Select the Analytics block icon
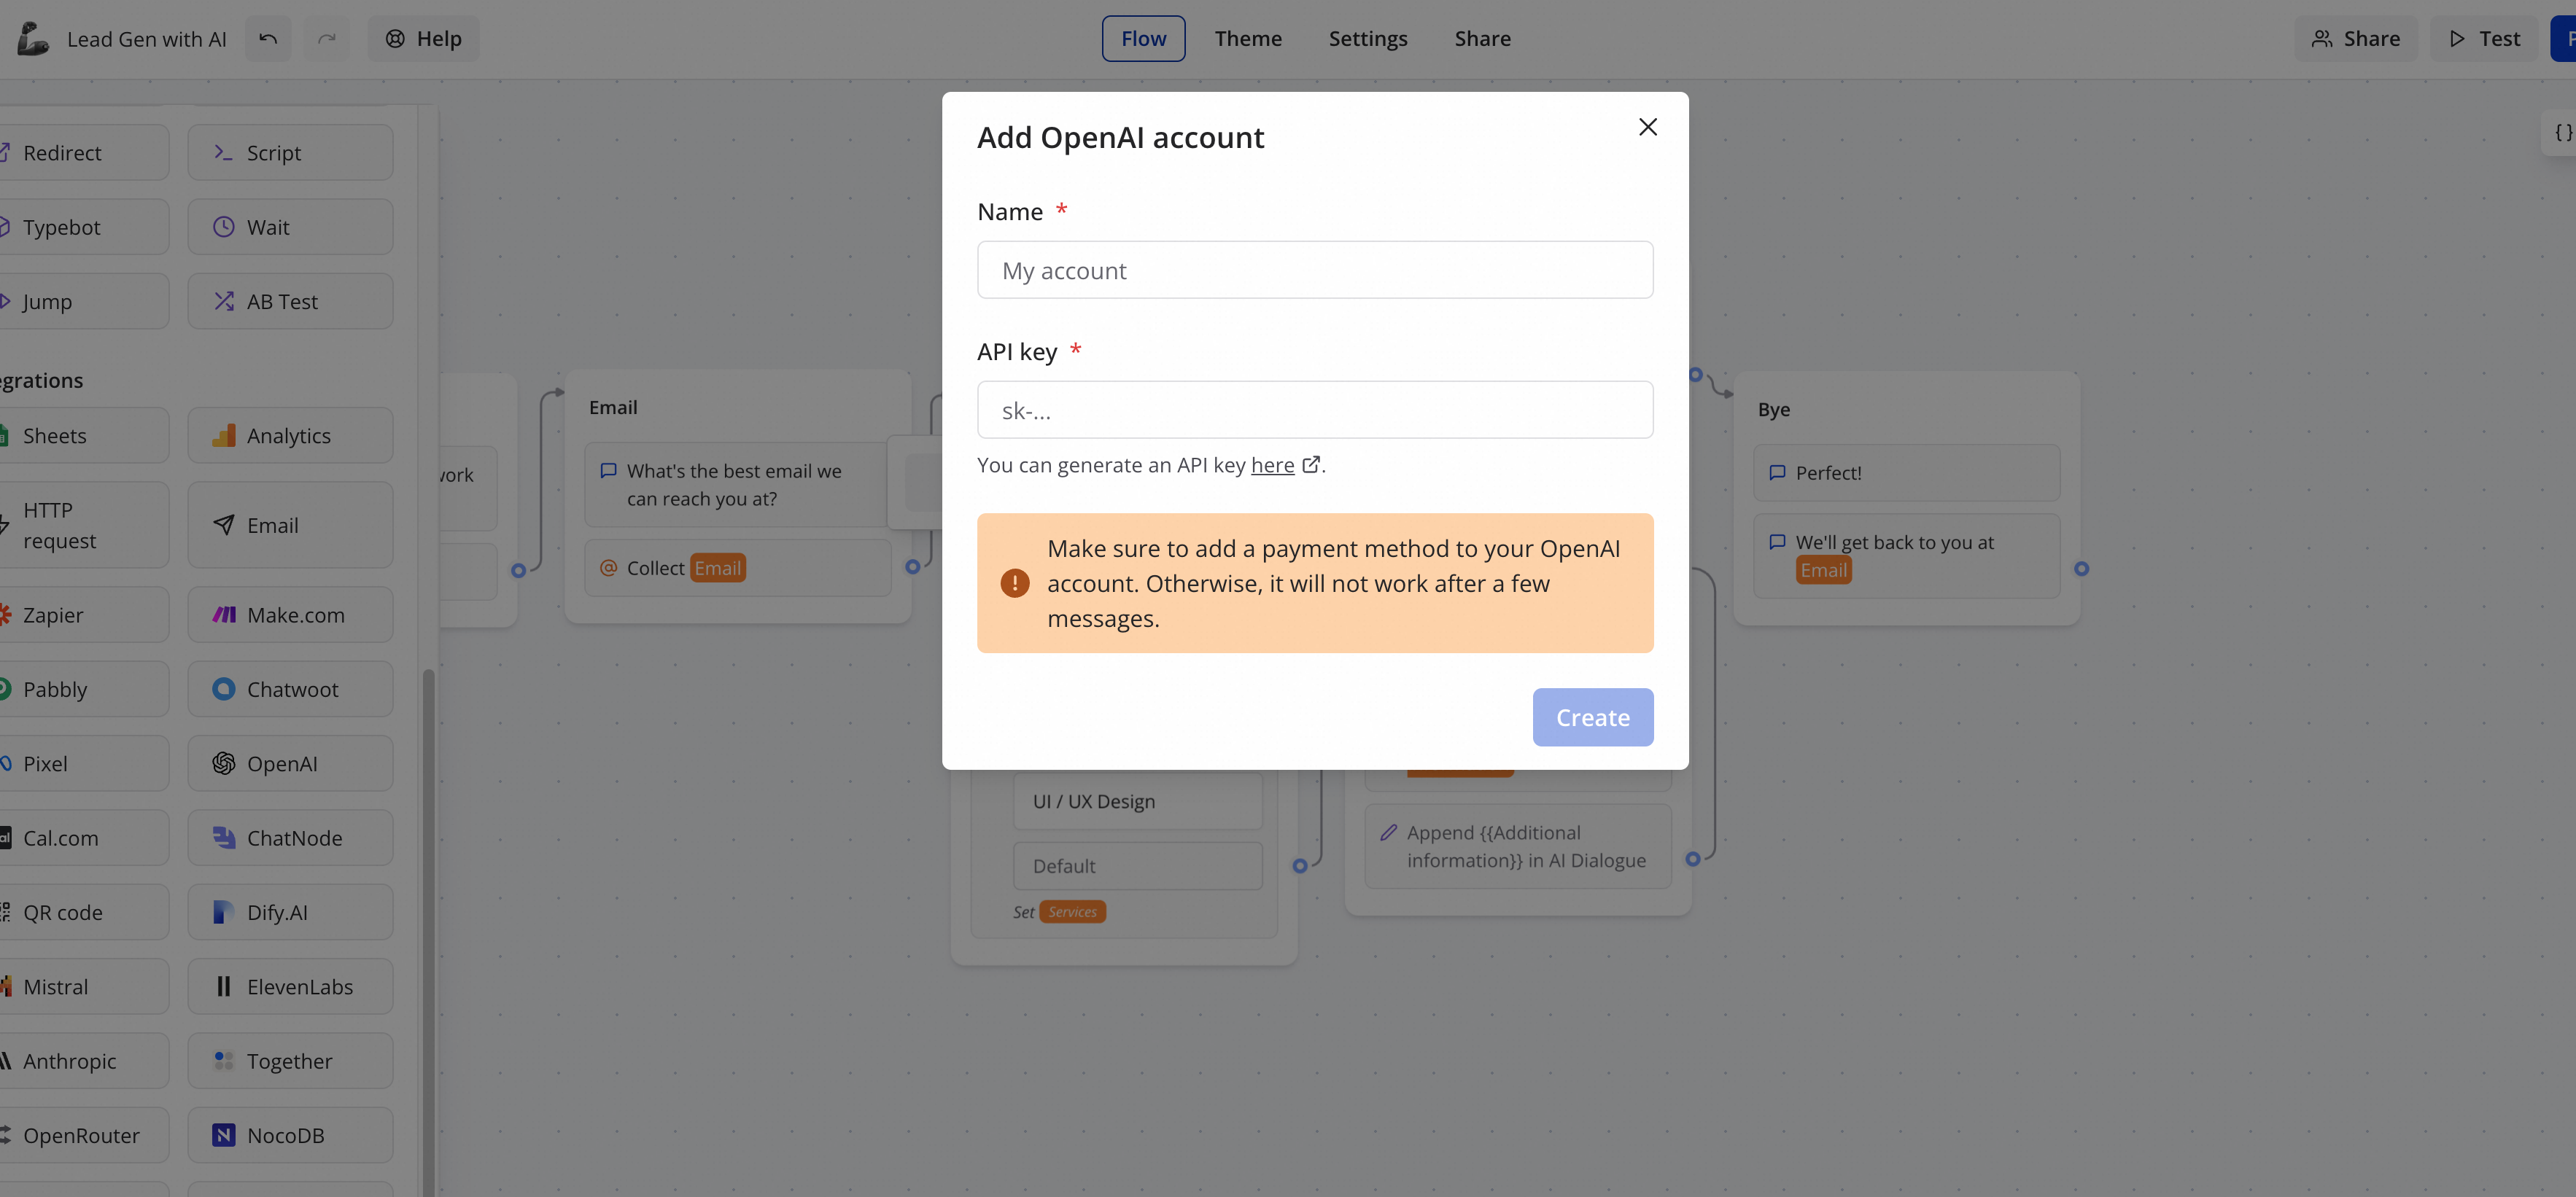Viewport: 2576px width, 1197px height. point(223,436)
